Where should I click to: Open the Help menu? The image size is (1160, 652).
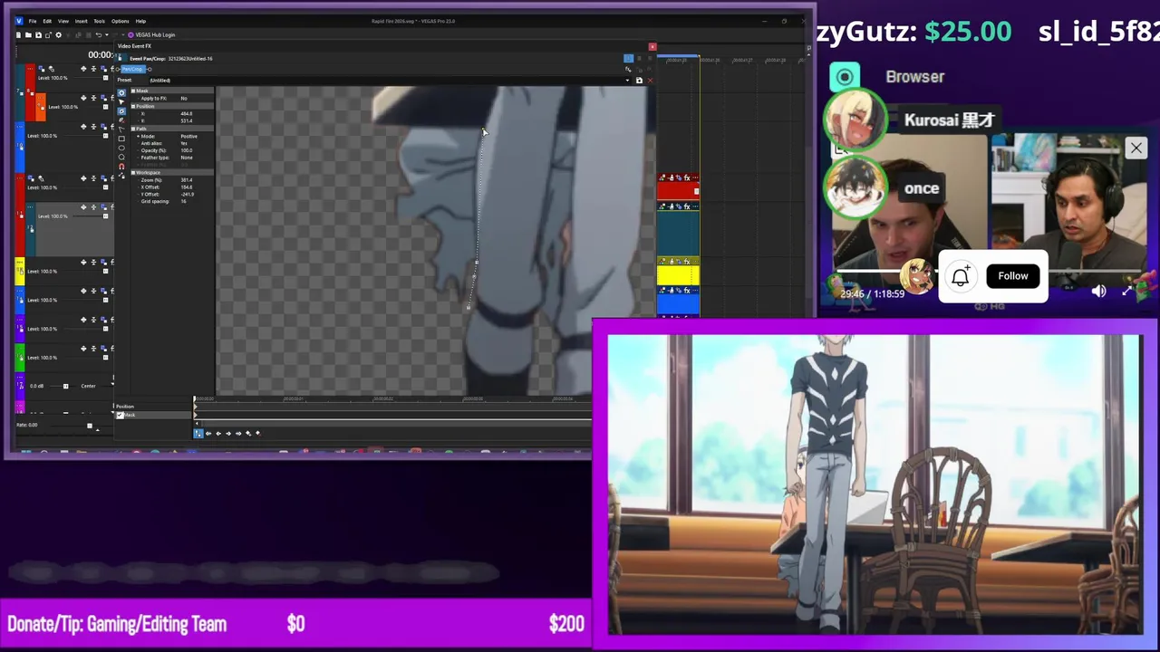[140, 21]
